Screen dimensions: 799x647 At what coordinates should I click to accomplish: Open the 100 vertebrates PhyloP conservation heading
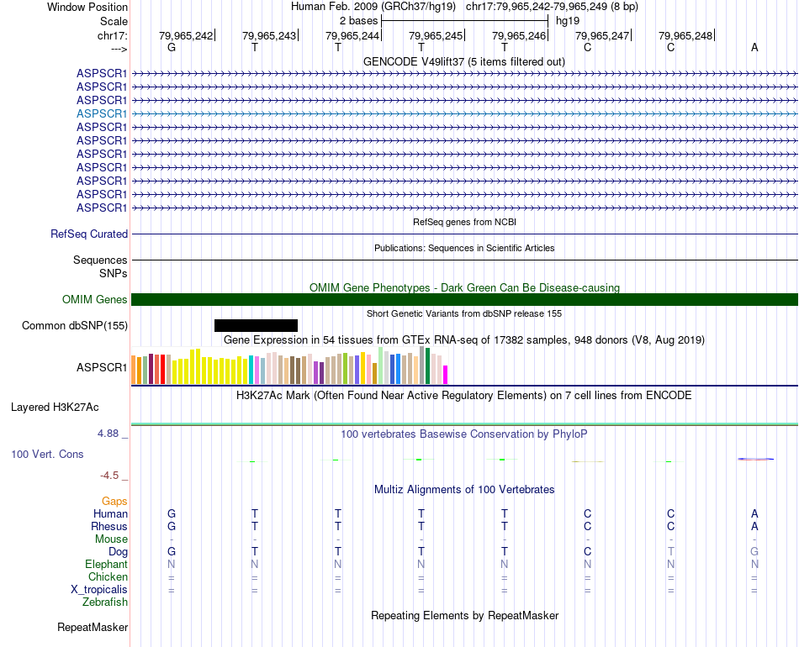(x=464, y=434)
